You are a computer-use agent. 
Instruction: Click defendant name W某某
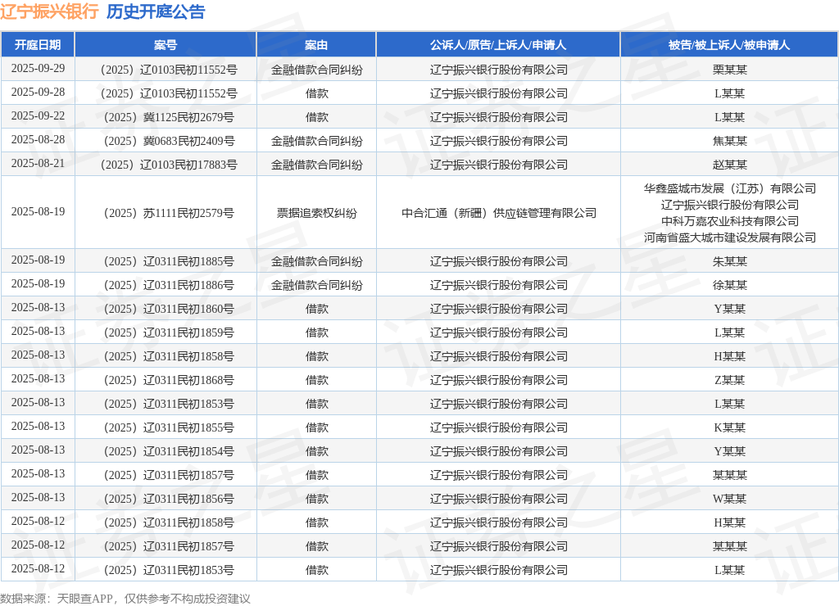coord(730,499)
